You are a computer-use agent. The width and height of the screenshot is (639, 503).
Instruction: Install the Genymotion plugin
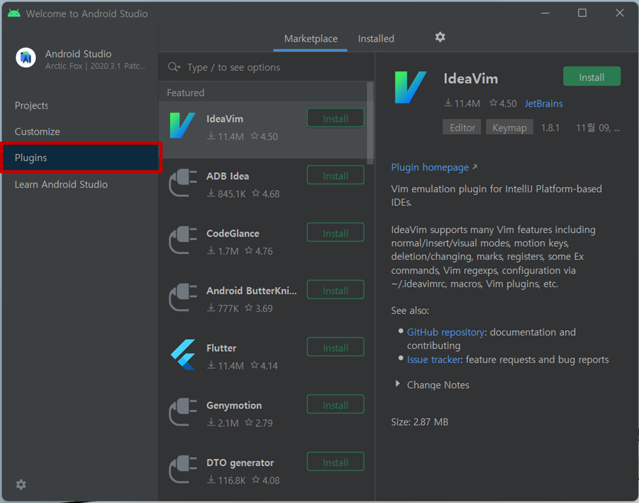335,405
